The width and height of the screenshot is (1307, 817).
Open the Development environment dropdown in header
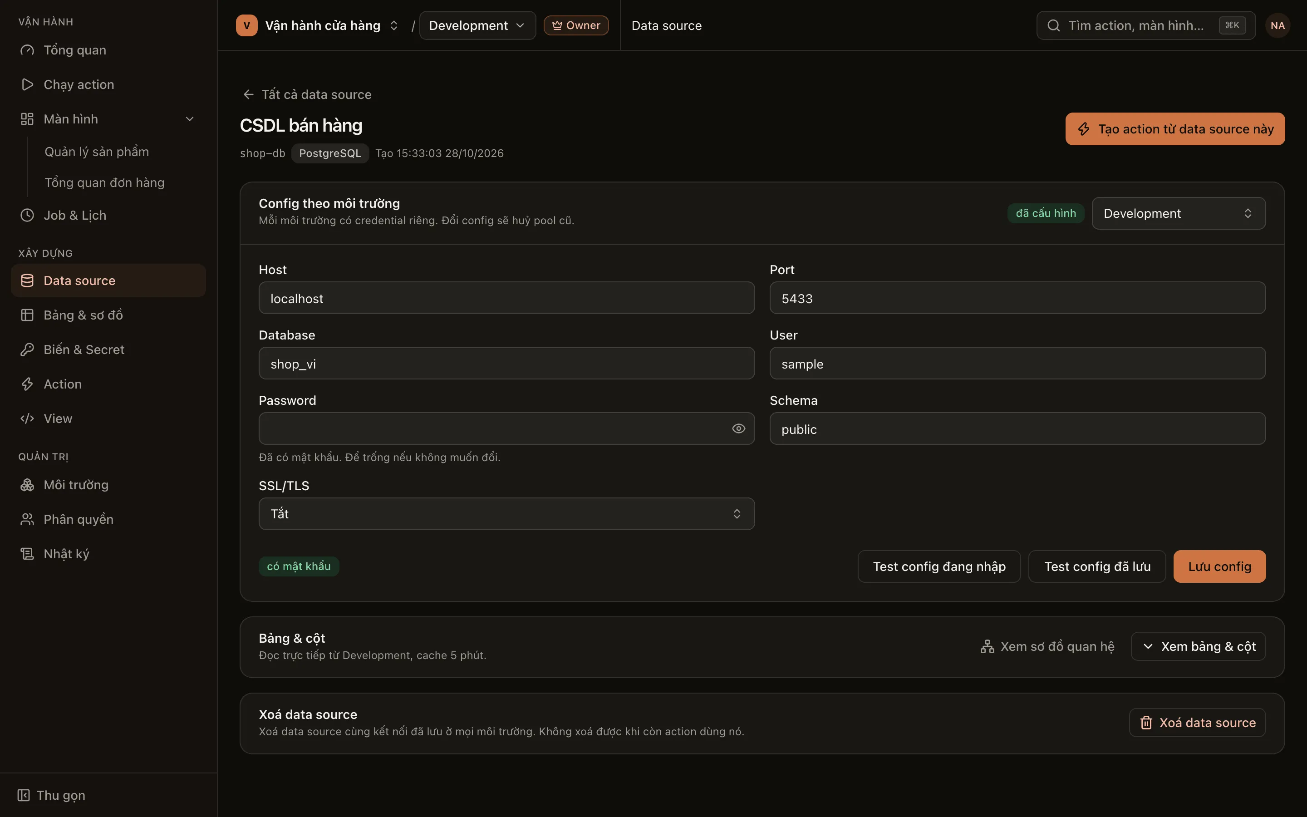tap(477, 25)
